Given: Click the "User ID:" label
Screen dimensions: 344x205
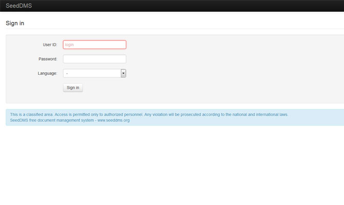Looking at the screenshot, I should [50, 45].
